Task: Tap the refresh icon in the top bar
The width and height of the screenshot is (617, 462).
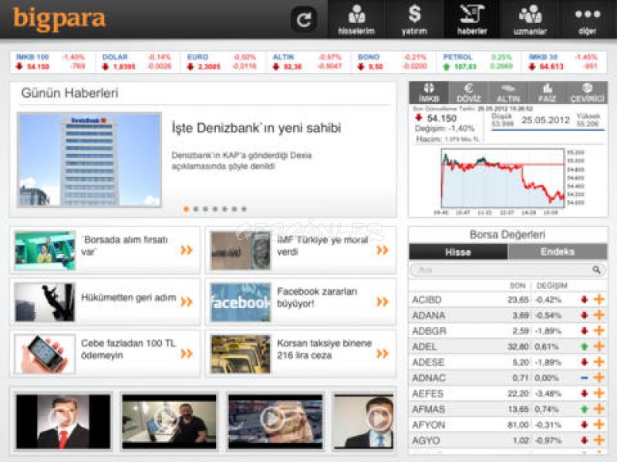Action: (x=304, y=18)
